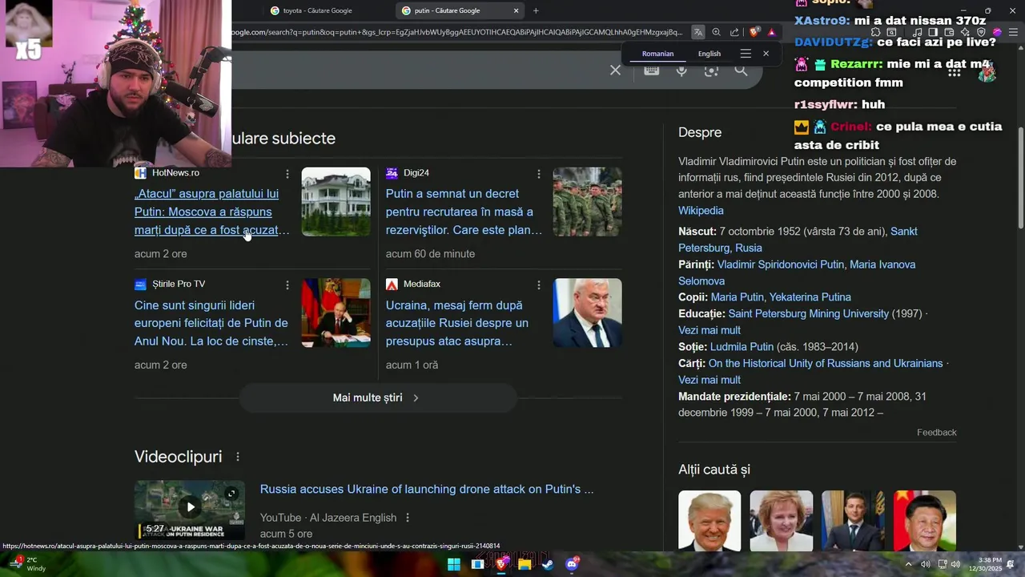The image size is (1025, 577).
Task: Open options for Mediafax article
Action: click(x=539, y=285)
